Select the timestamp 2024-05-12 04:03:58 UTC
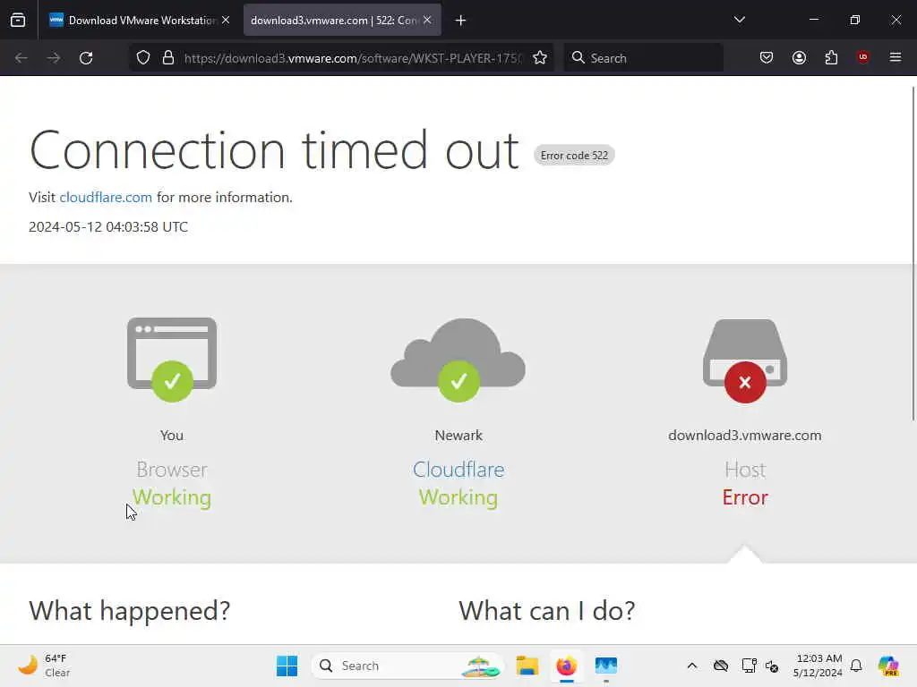This screenshot has height=687, width=917. [108, 226]
